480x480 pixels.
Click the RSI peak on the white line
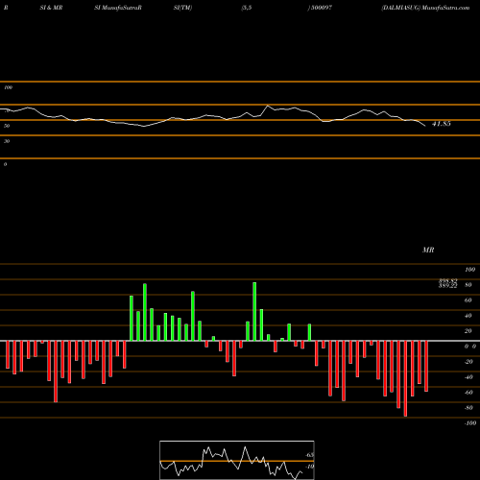(268, 106)
